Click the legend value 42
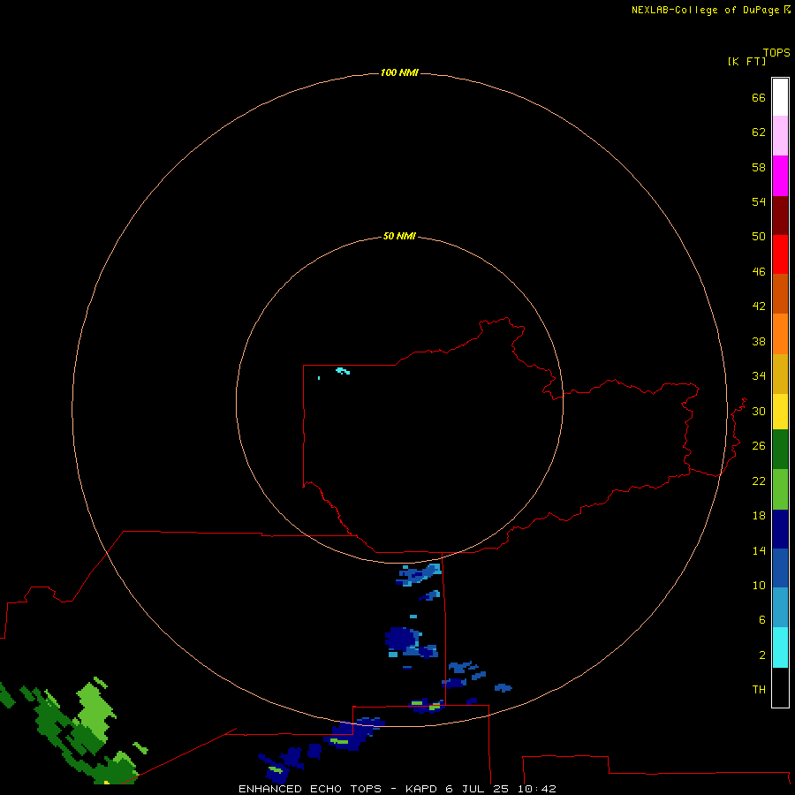Screen dimensions: 795x795 click(x=759, y=306)
